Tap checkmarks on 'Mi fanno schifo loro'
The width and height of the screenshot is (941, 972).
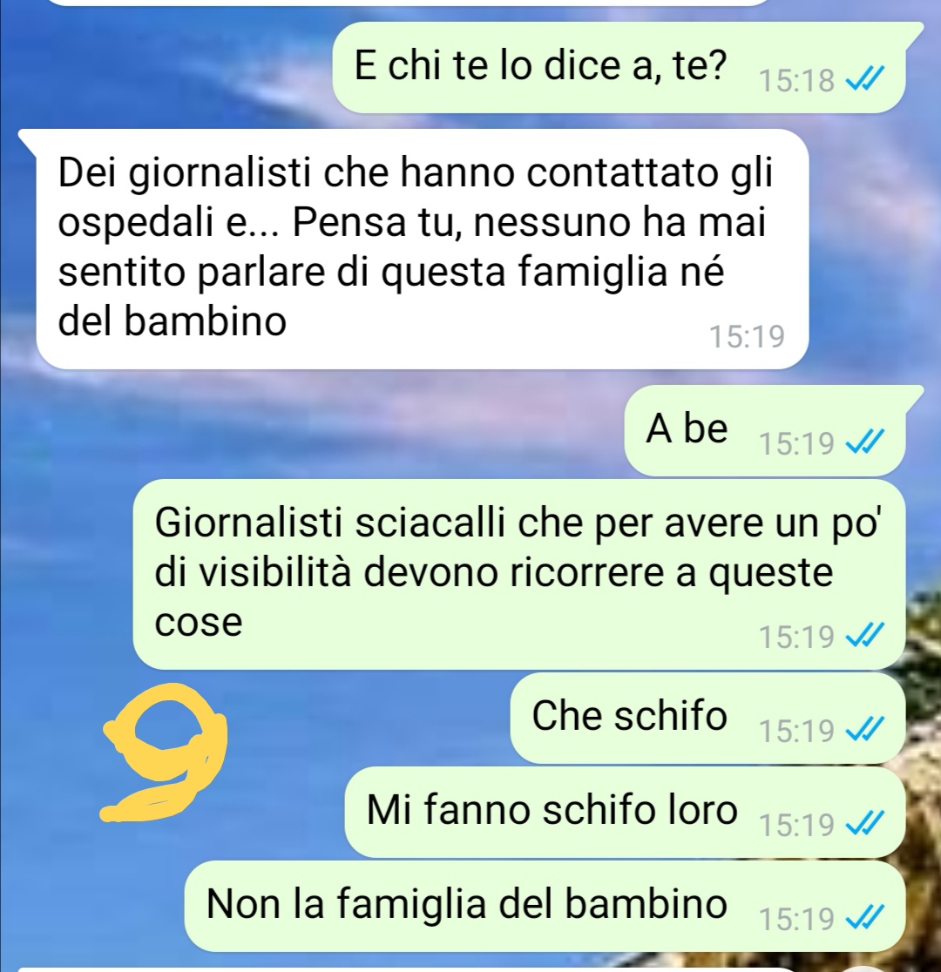coord(864,825)
